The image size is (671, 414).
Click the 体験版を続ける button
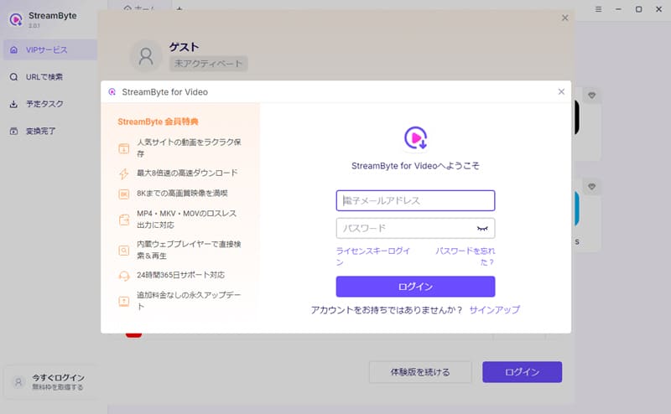[x=420, y=372]
